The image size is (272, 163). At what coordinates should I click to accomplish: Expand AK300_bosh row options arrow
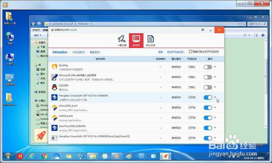pyautogui.click(x=215, y=117)
